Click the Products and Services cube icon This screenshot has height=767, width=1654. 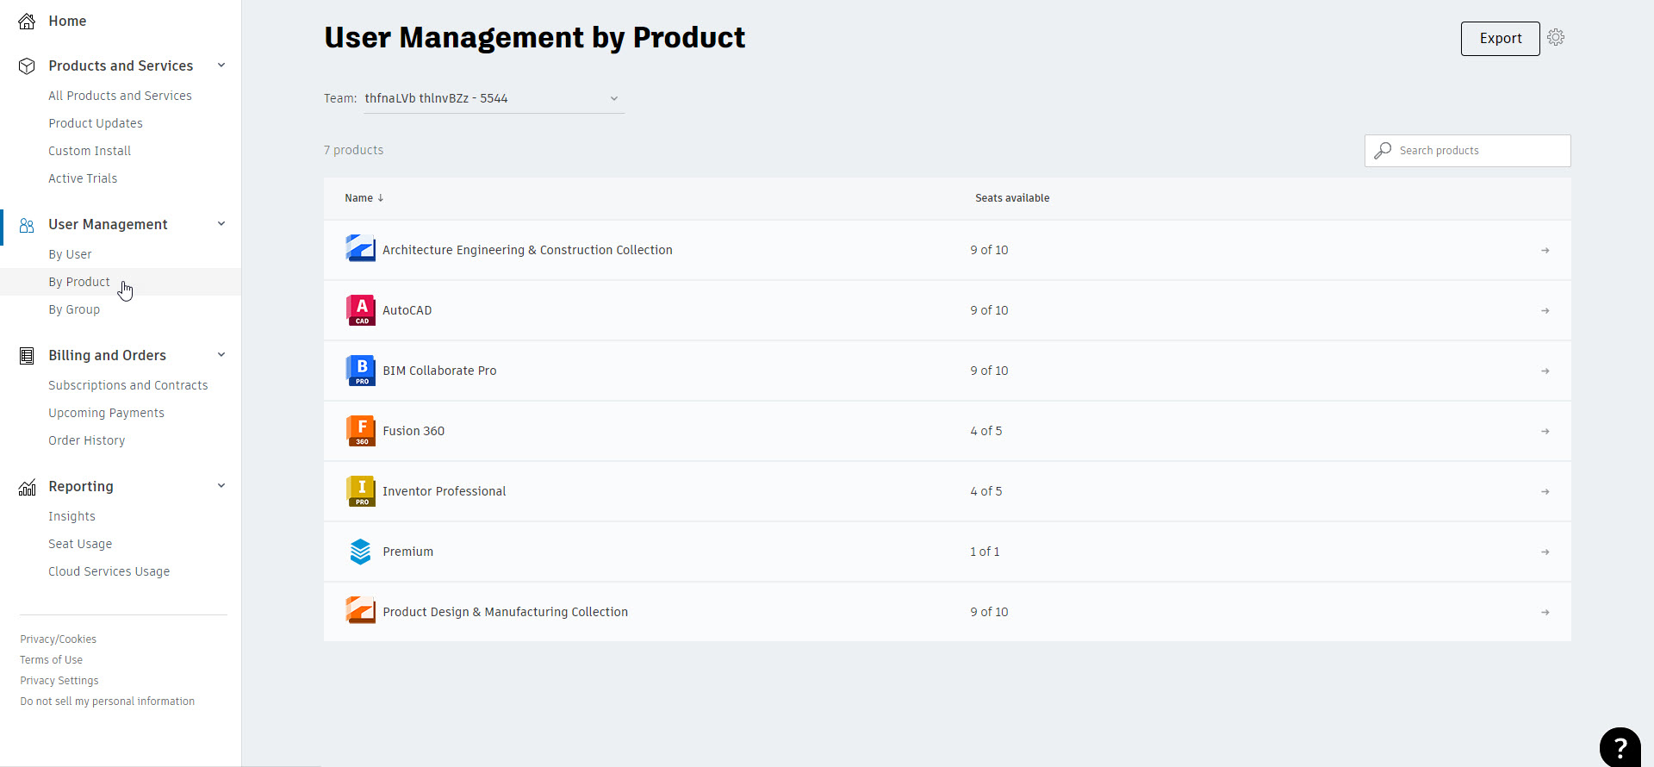point(27,66)
